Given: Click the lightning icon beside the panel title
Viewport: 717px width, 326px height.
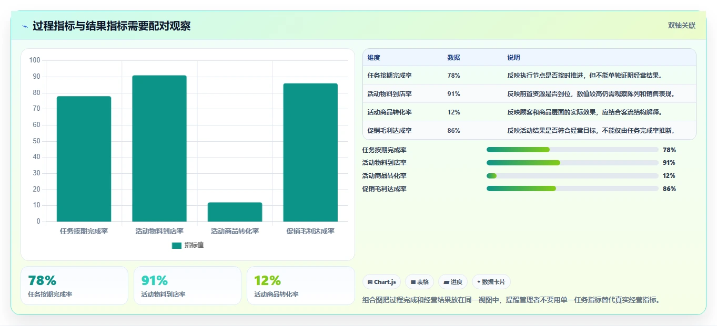Looking at the screenshot, I should (25, 26).
